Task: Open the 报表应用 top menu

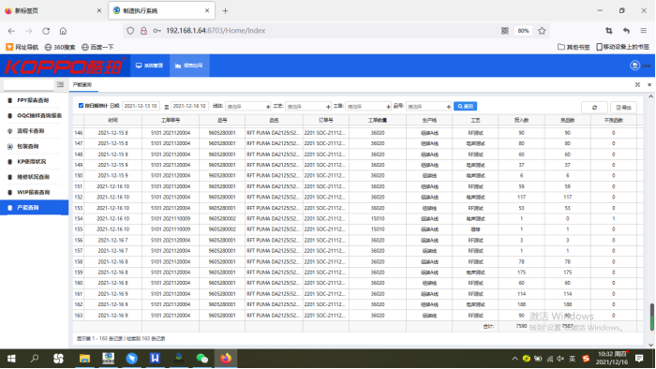Action: [189, 66]
